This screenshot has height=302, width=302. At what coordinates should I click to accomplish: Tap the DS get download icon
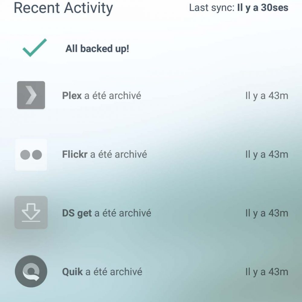[31, 212]
